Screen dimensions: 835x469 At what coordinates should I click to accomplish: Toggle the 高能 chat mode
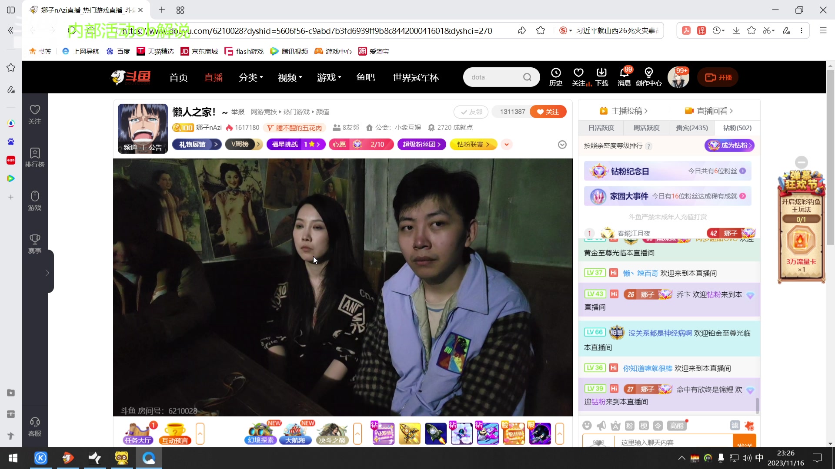coord(677,426)
